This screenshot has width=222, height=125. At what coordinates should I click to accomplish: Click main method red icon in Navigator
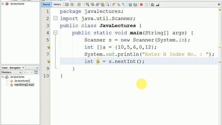(11, 85)
